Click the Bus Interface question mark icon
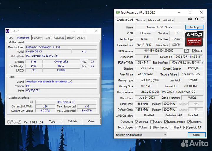212x151 pixels. (203, 62)
